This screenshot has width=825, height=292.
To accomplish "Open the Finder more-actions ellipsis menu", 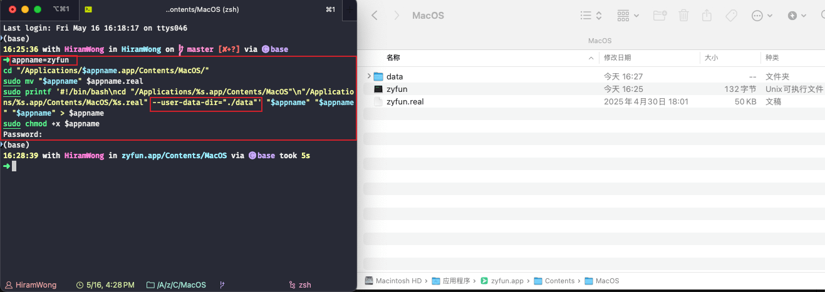I will pyautogui.click(x=761, y=16).
